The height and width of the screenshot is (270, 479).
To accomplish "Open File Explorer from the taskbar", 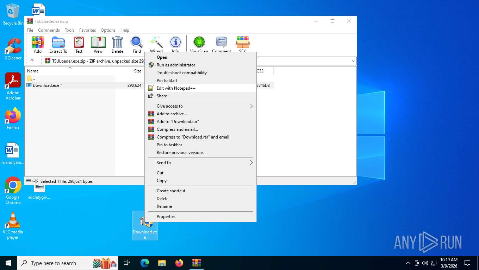I will [162, 263].
